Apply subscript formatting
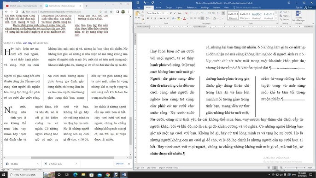 [x=164, y=18]
